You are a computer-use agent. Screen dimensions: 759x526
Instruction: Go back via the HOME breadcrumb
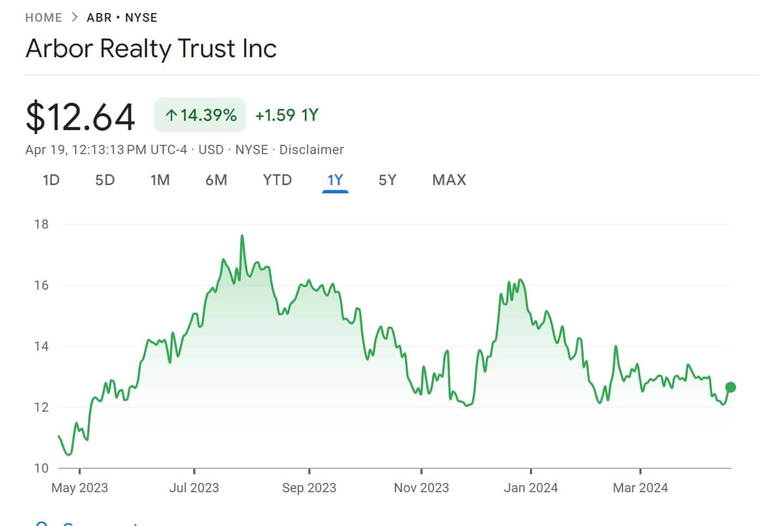click(44, 17)
